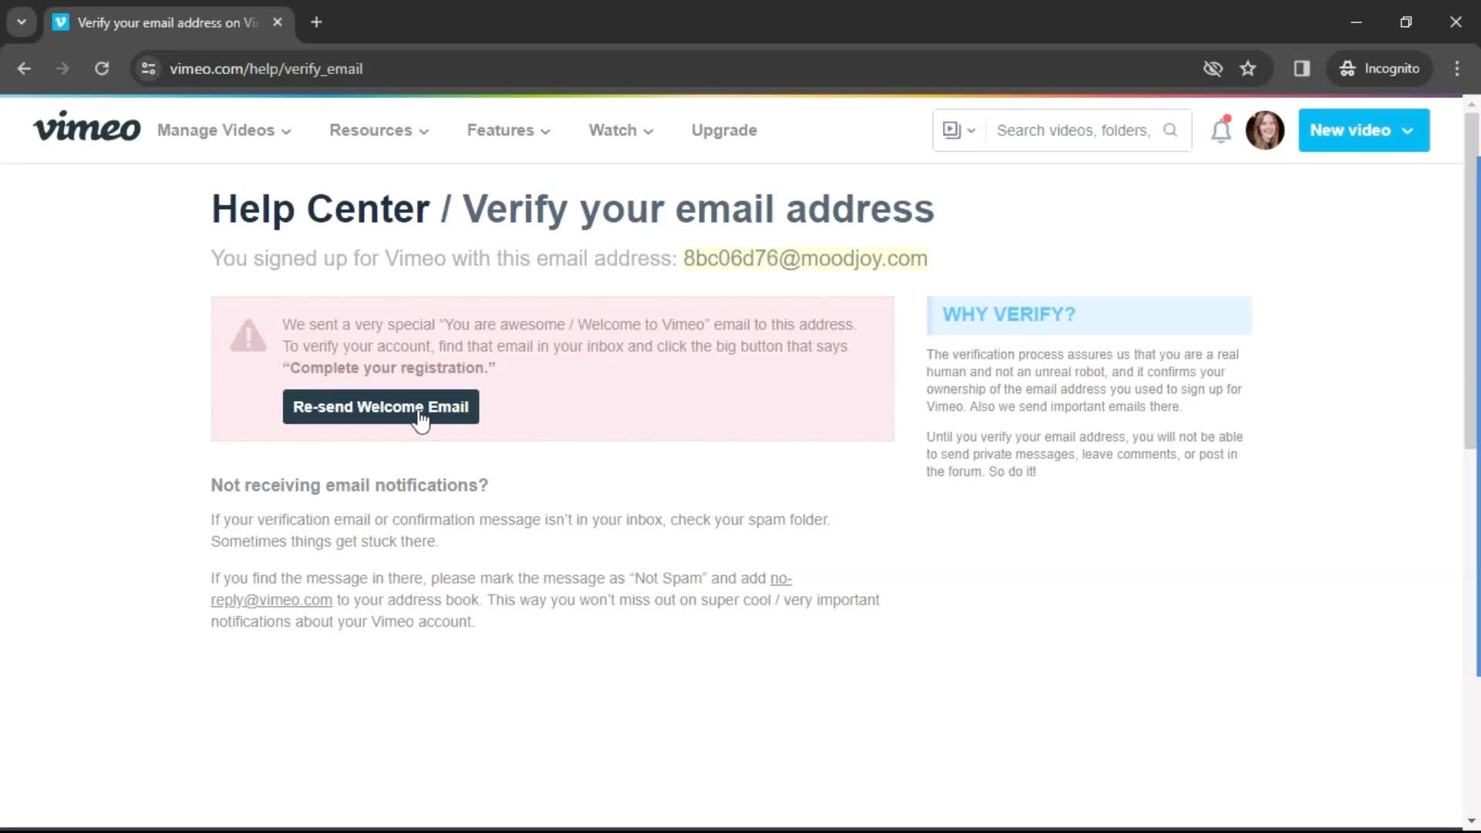This screenshot has height=833, width=1481.
Task: Select the Upgrade menu item
Action: pyautogui.click(x=724, y=130)
